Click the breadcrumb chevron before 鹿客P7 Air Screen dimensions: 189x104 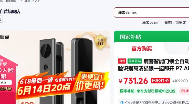click(x=21, y=1)
